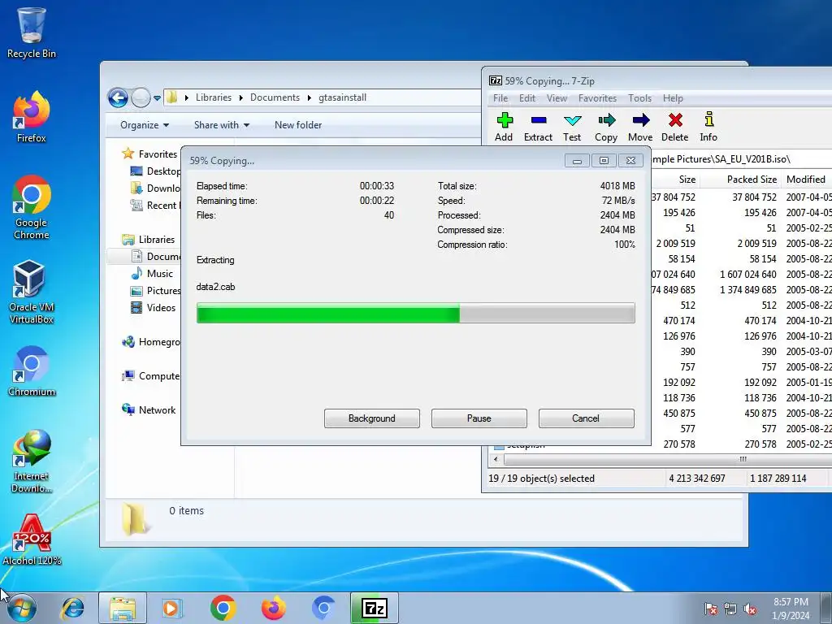The height and width of the screenshot is (624, 832).
Task: Click the 7-Zip path address field
Action: (740, 159)
